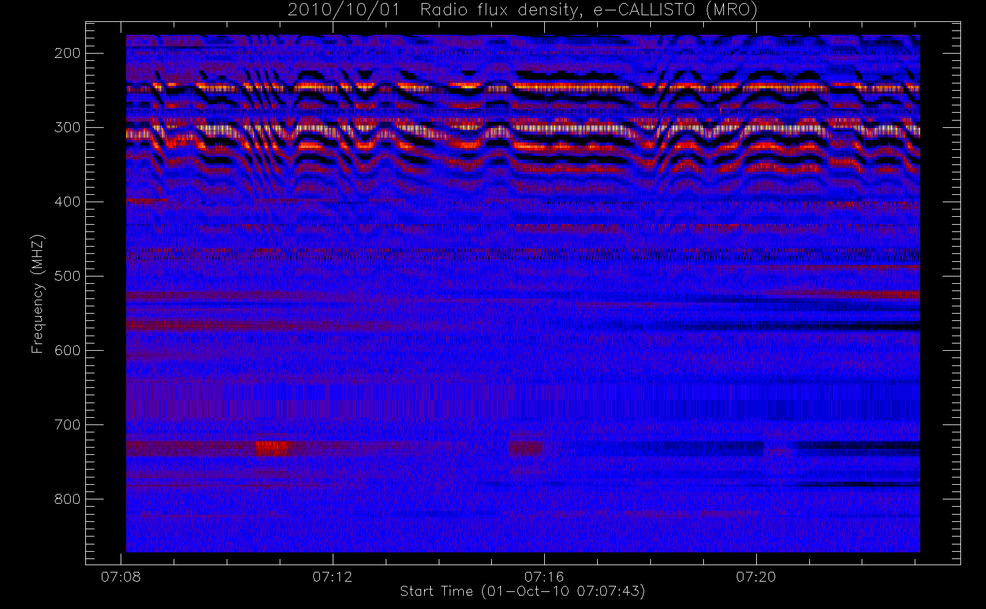Click the 07:16 time tick label
The image size is (986, 609).
tap(544, 577)
